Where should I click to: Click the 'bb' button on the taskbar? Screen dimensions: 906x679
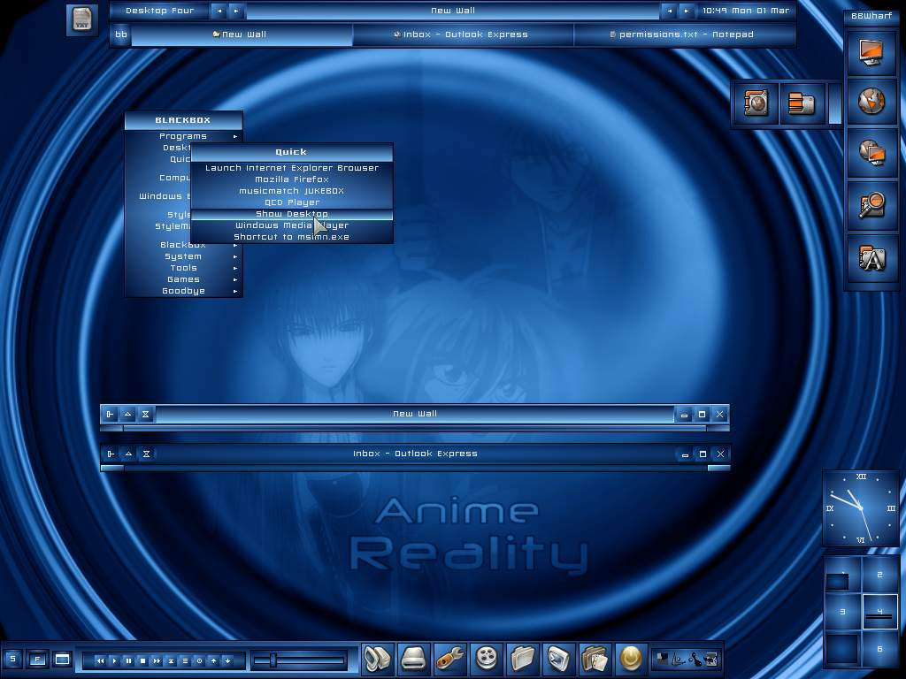coord(120,34)
